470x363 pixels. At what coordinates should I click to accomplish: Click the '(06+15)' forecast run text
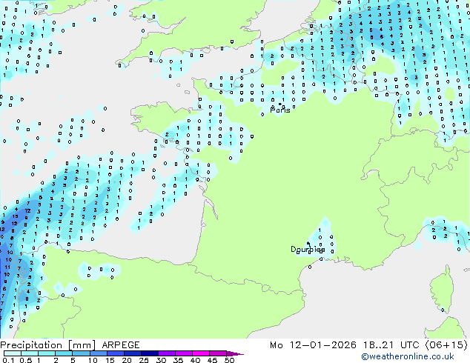pos(446,345)
